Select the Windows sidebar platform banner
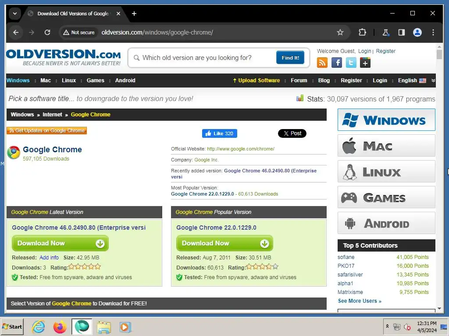This screenshot has width=449, height=336. point(386,120)
